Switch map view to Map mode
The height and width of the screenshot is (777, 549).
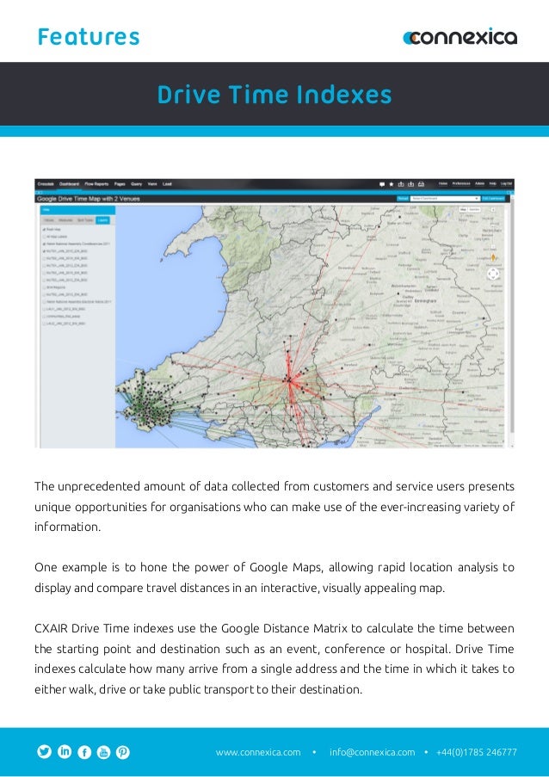463,210
